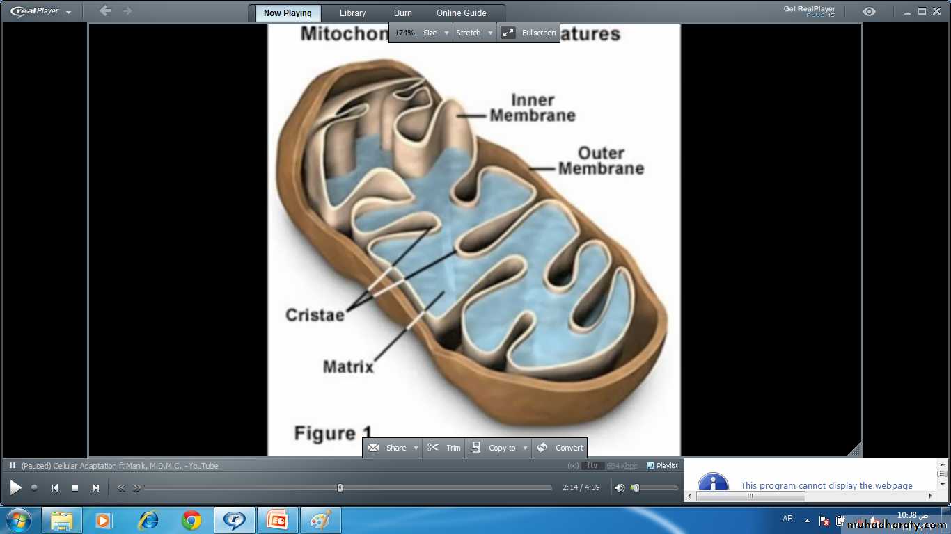Mute audio with the speaker icon
The width and height of the screenshot is (951, 534).
[619, 488]
